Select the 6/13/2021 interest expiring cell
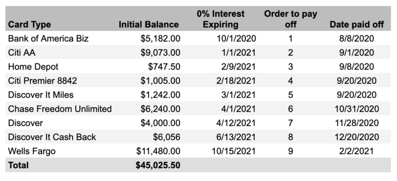 tap(236, 137)
